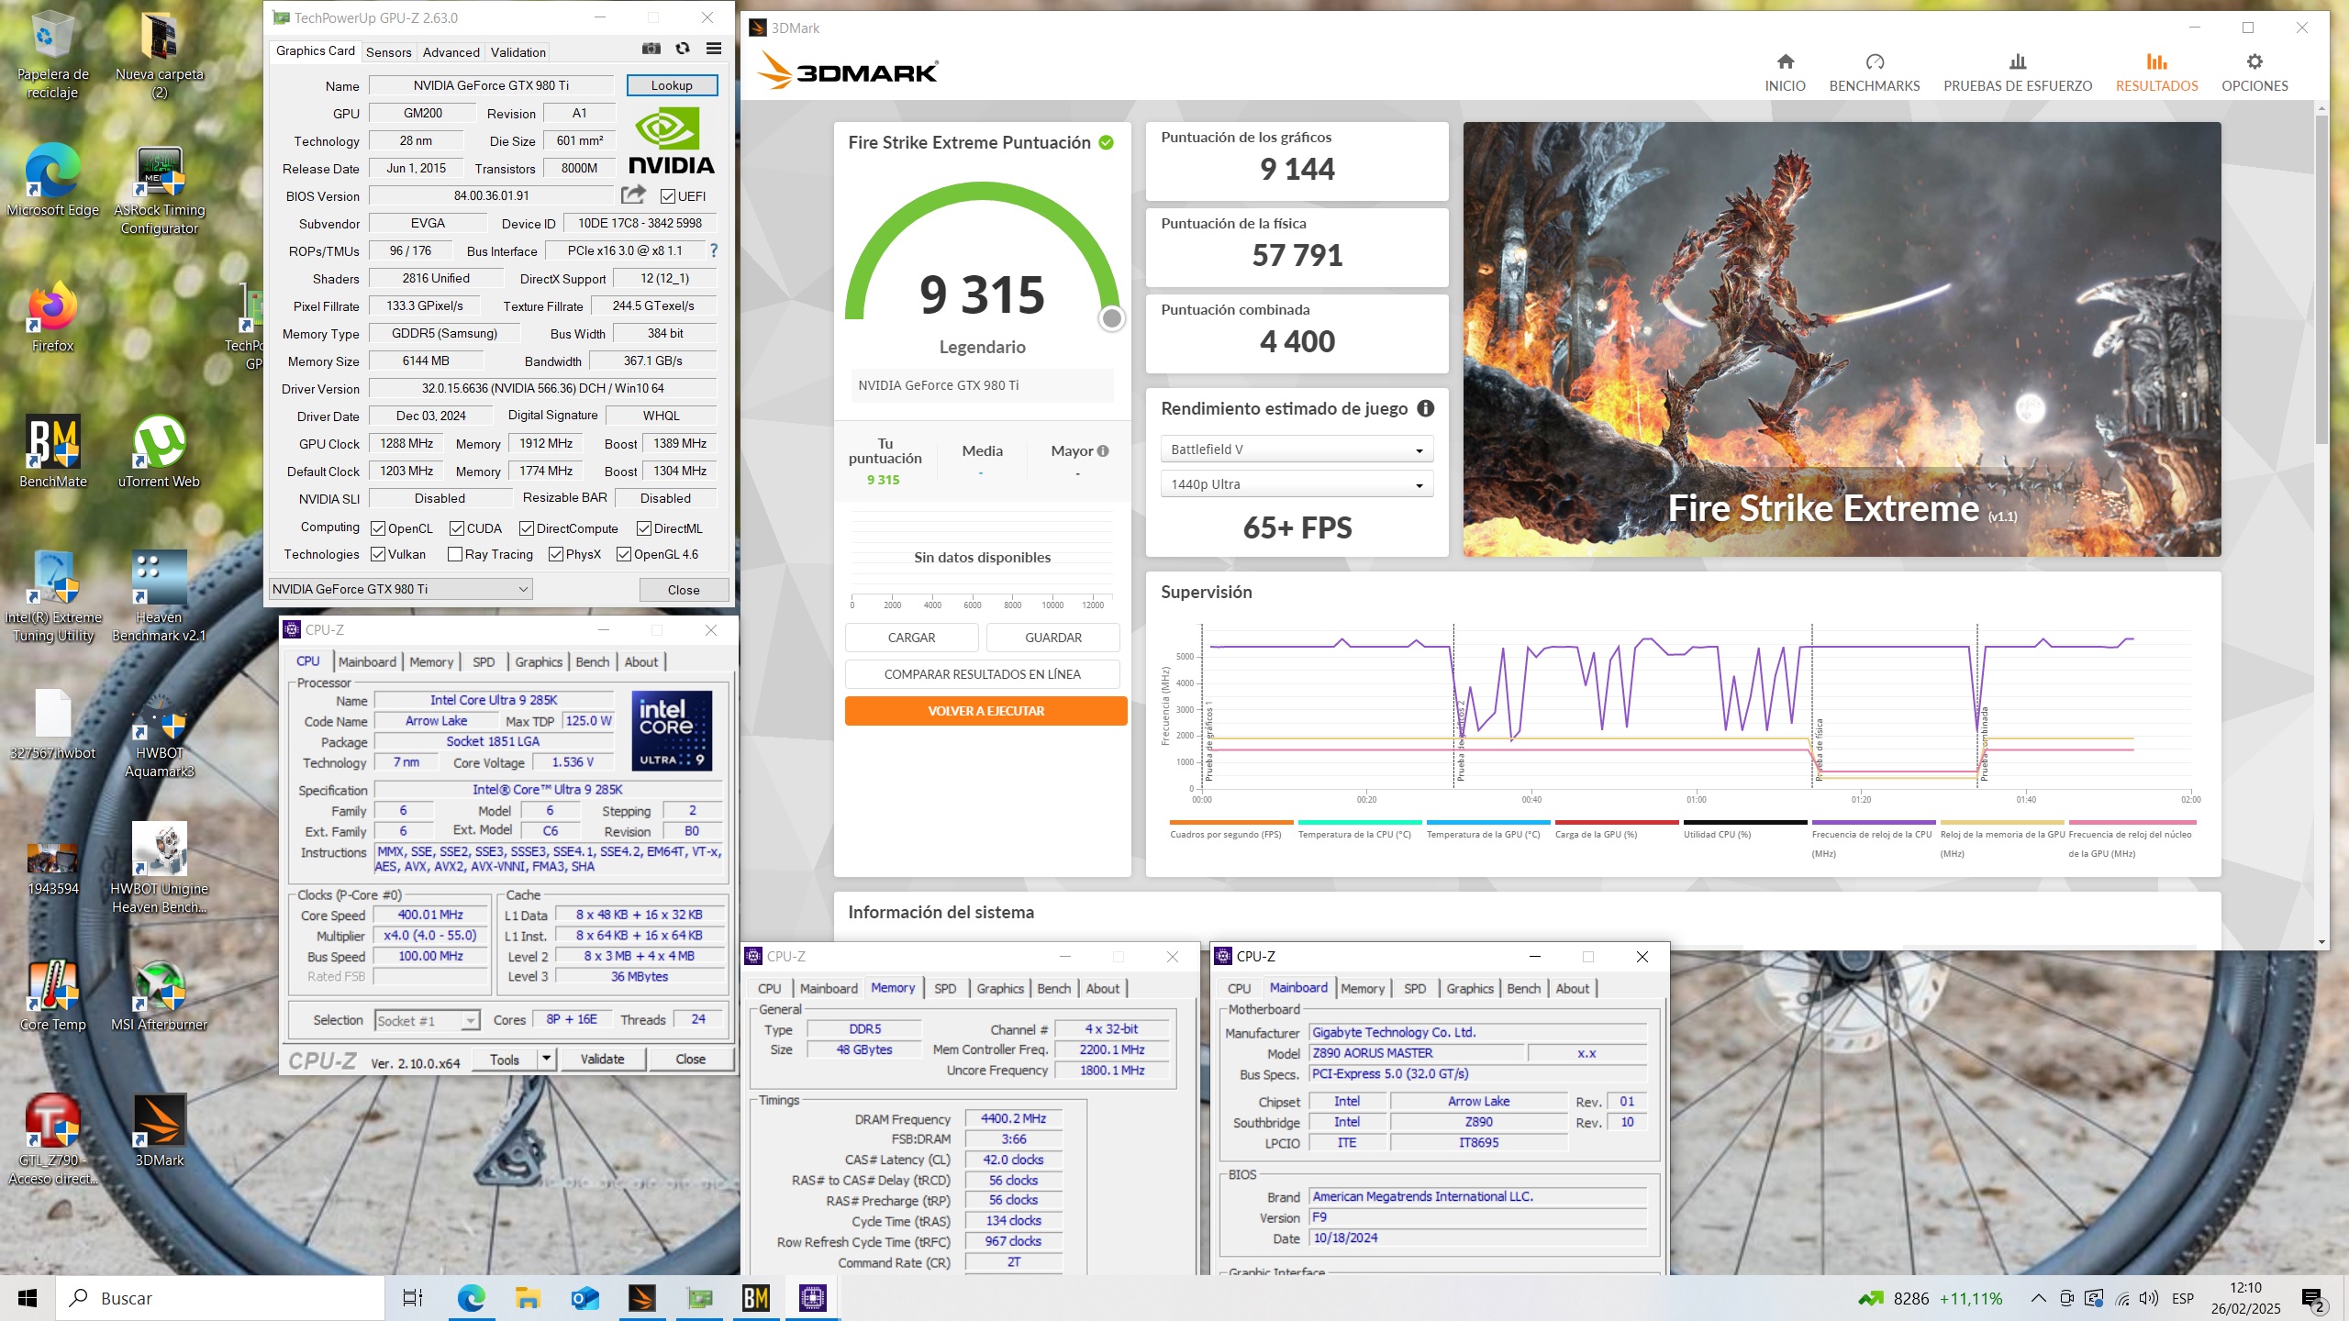Open Mainboard tab in left CPU-Z

(367, 661)
